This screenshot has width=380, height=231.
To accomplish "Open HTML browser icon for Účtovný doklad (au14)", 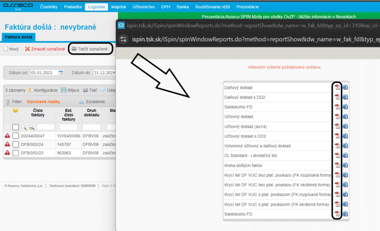I will pyautogui.click(x=345, y=126).
